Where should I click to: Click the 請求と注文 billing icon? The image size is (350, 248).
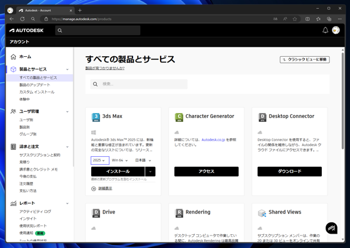[x=13, y=147]
